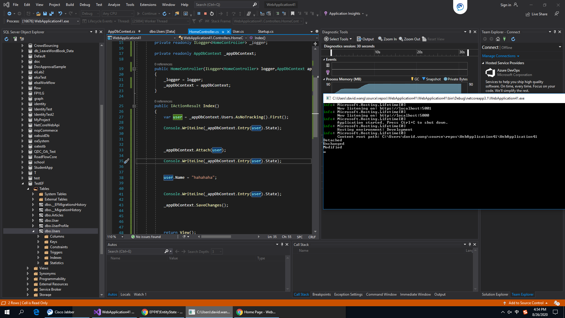Refresh SQL Server Object Explorer
Screen dimensions: 565x318
coord(6,39)
